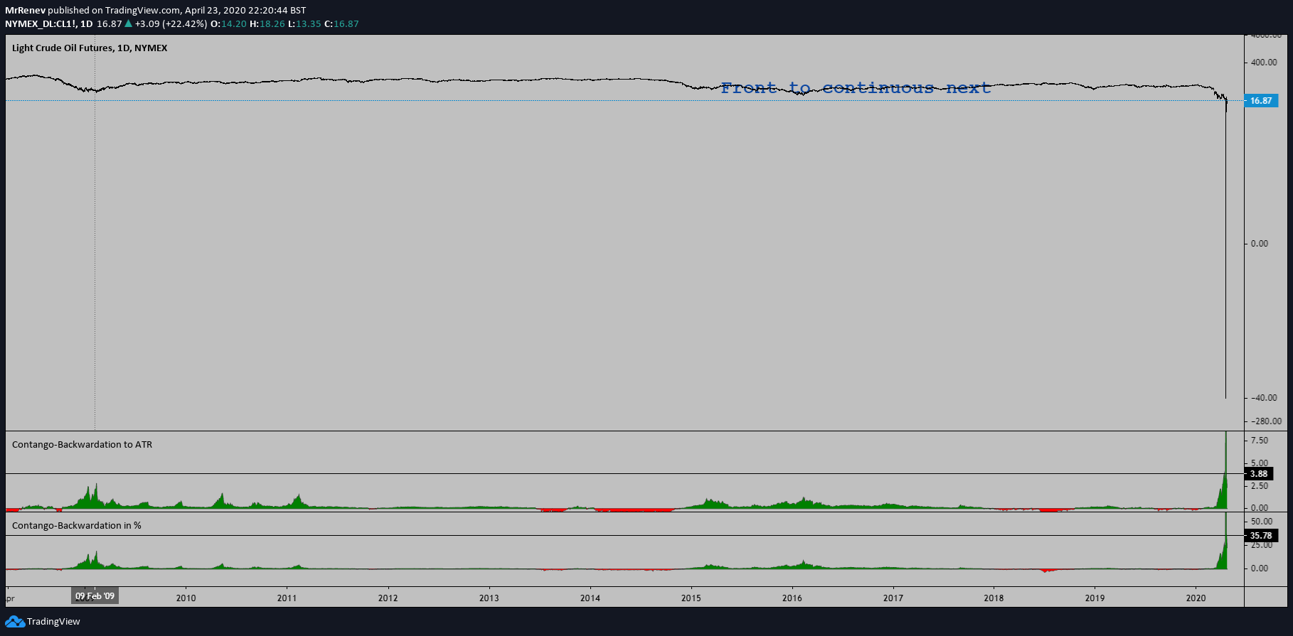
Task: Click the -40.00 price scale label
Action: coord(1265,398)
